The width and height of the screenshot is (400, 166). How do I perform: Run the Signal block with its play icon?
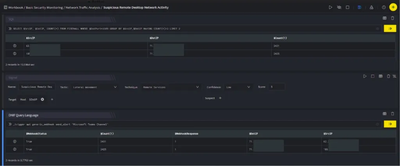tap(365, 76)
